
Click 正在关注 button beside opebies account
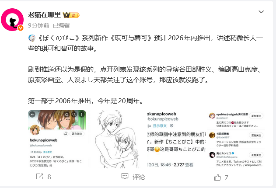tap(256, 116)
